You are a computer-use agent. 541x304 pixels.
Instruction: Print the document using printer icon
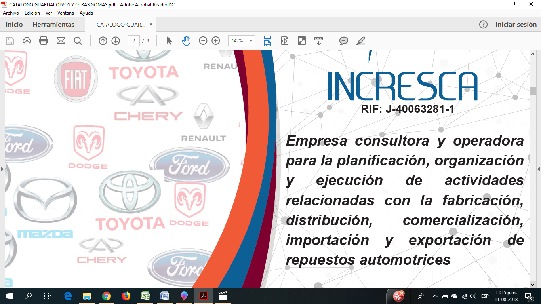(44, 41)
